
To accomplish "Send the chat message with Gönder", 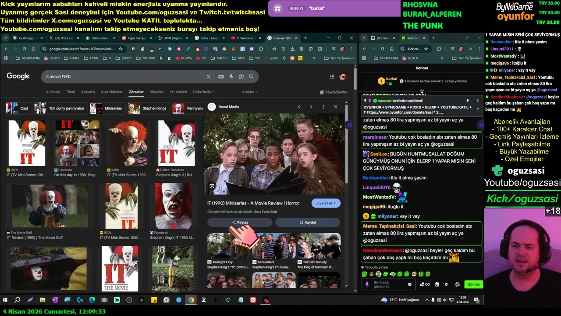I will 473,284.
